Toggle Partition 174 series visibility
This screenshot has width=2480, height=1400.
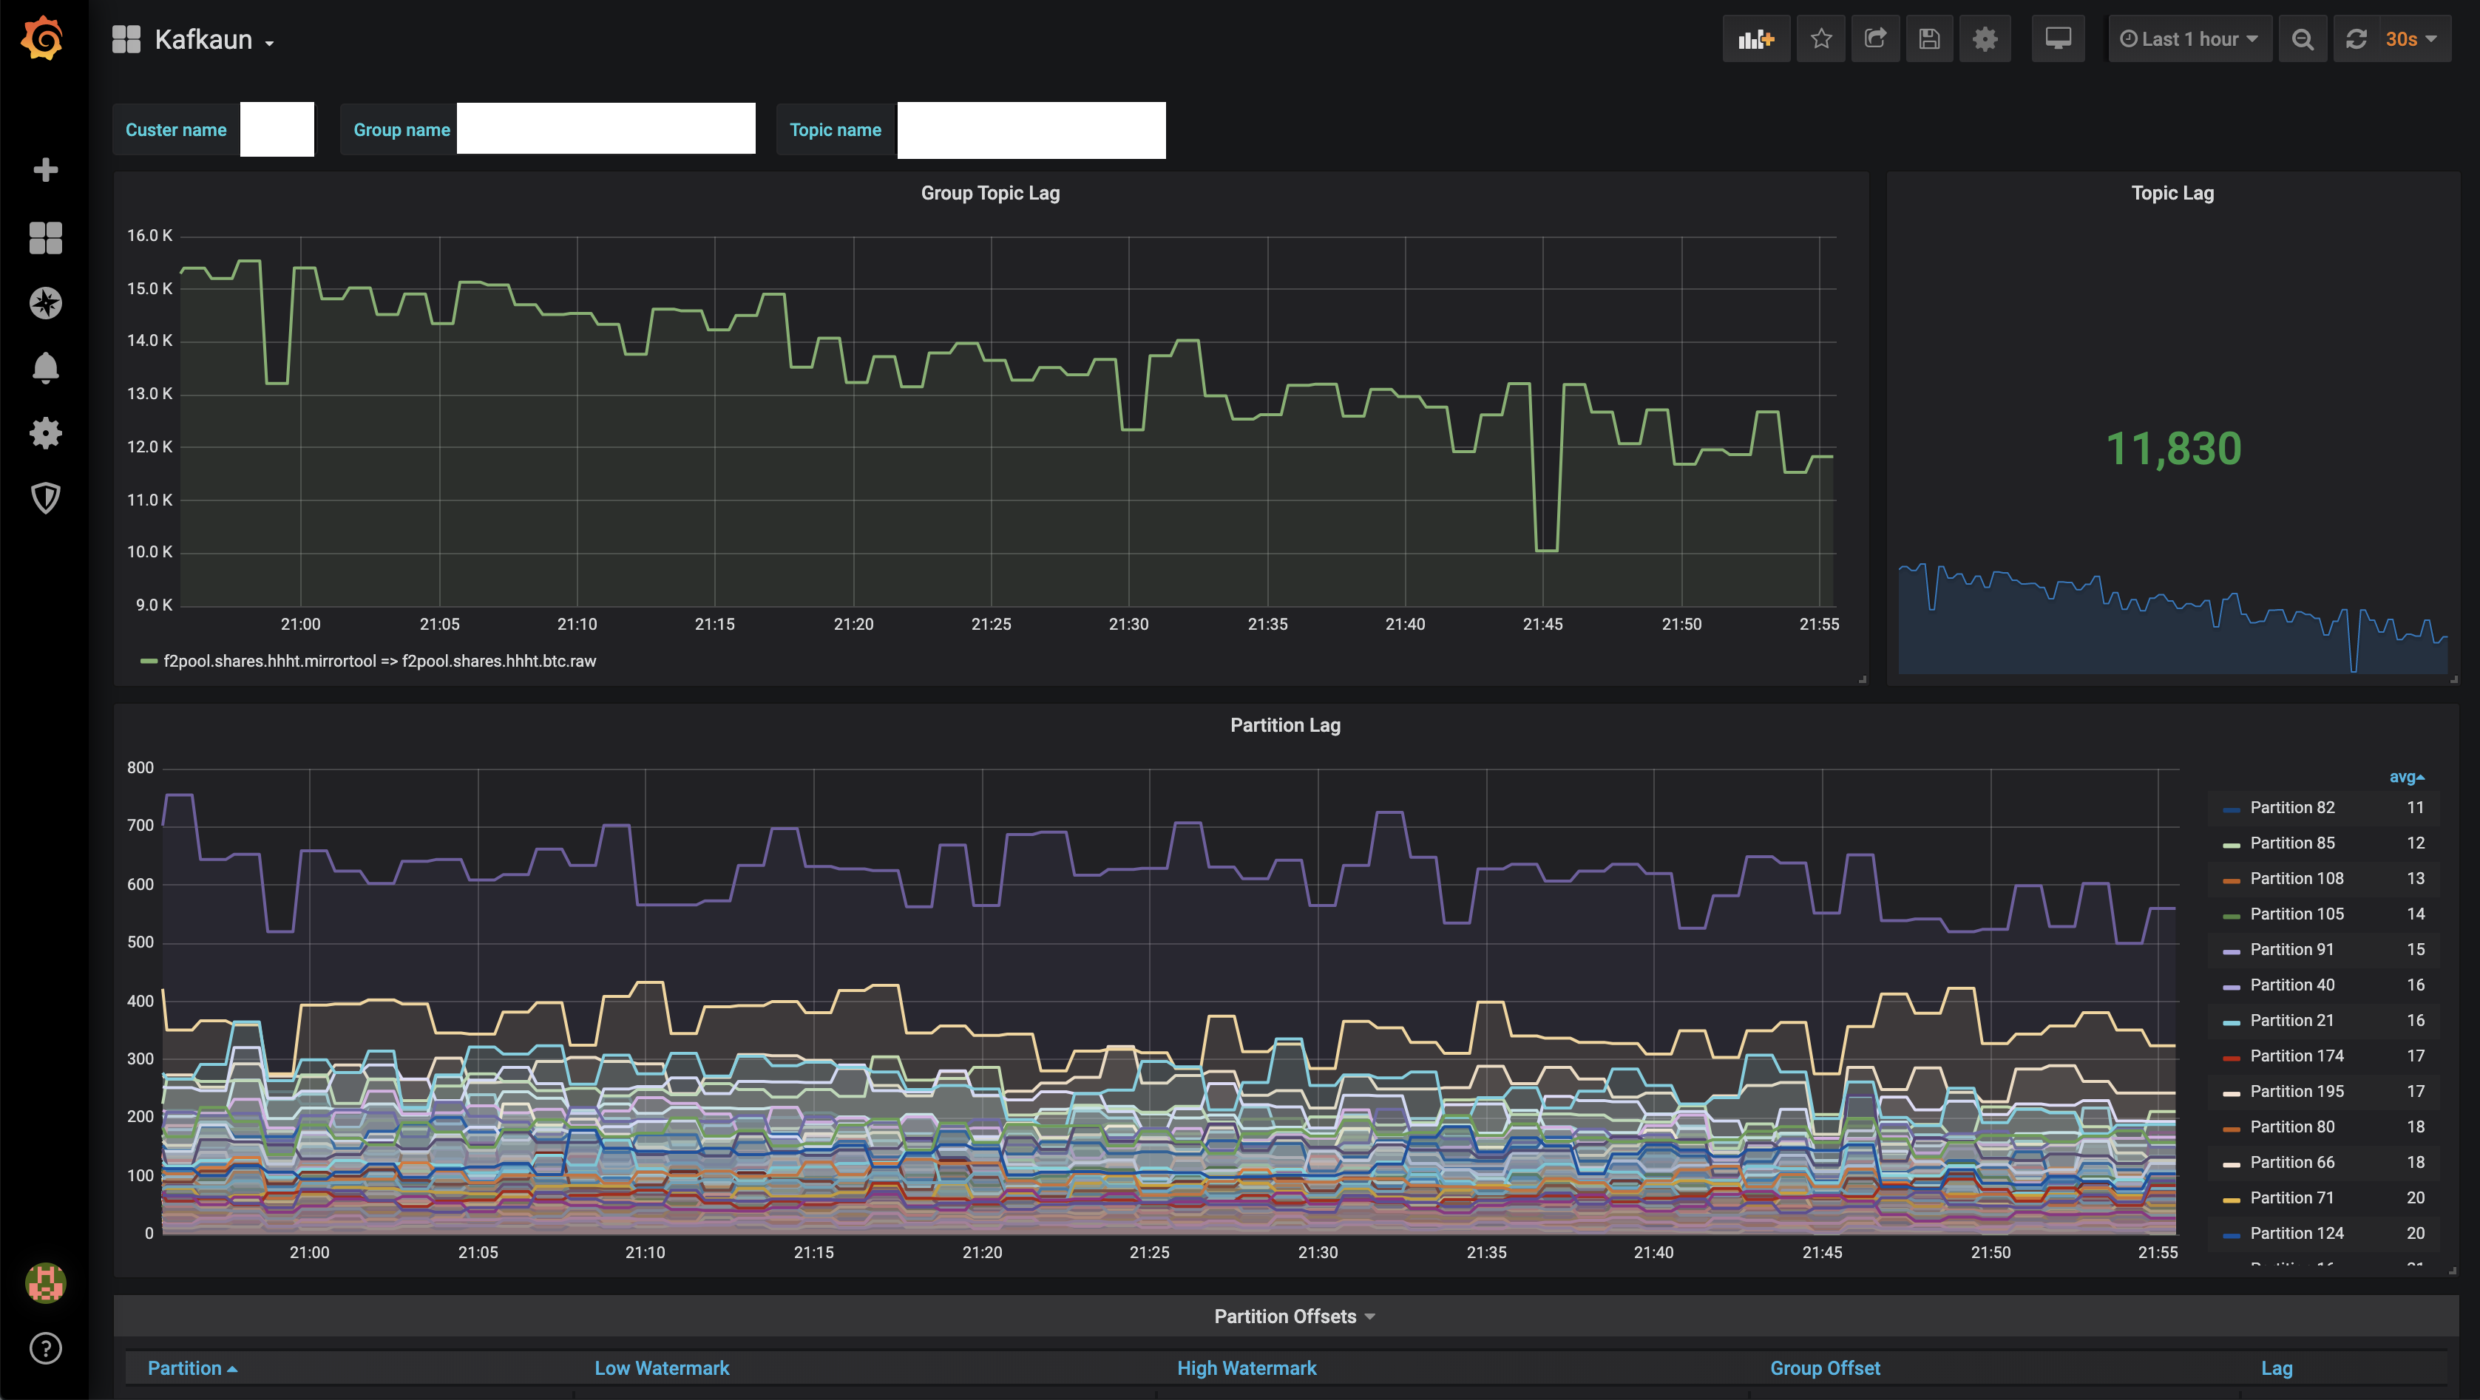pos(2296,1056)
